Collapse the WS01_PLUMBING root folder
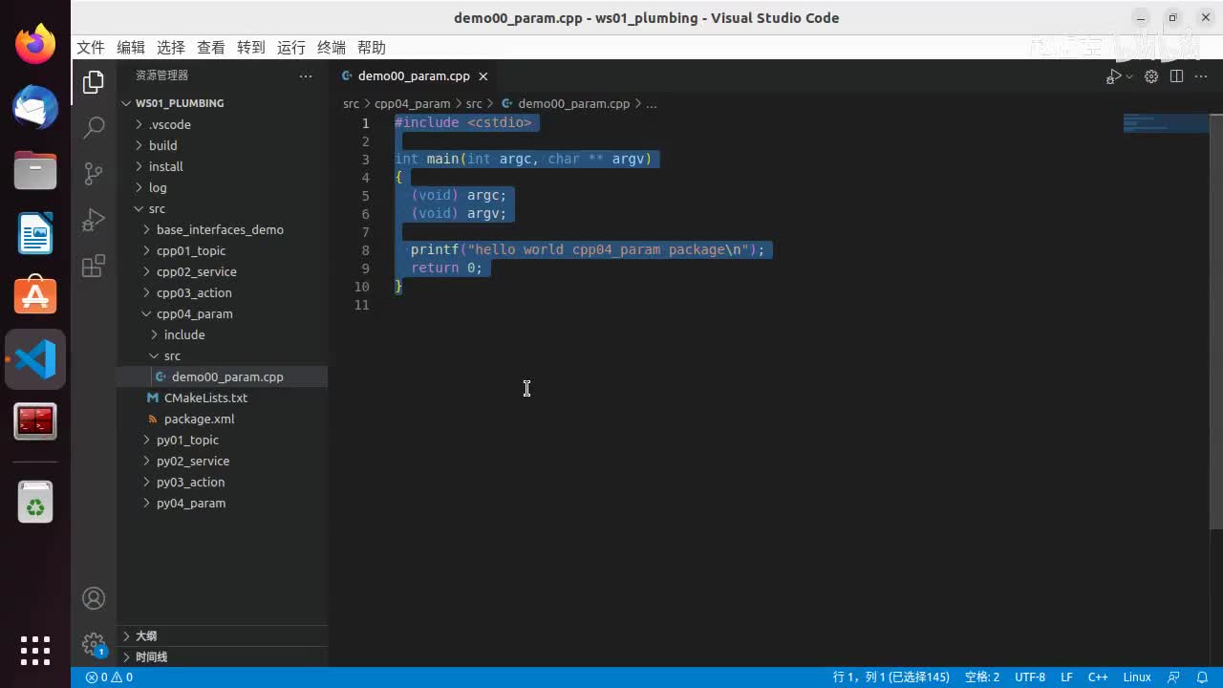Viewport: 1223px width, 688px height. (x=223, y=103)
